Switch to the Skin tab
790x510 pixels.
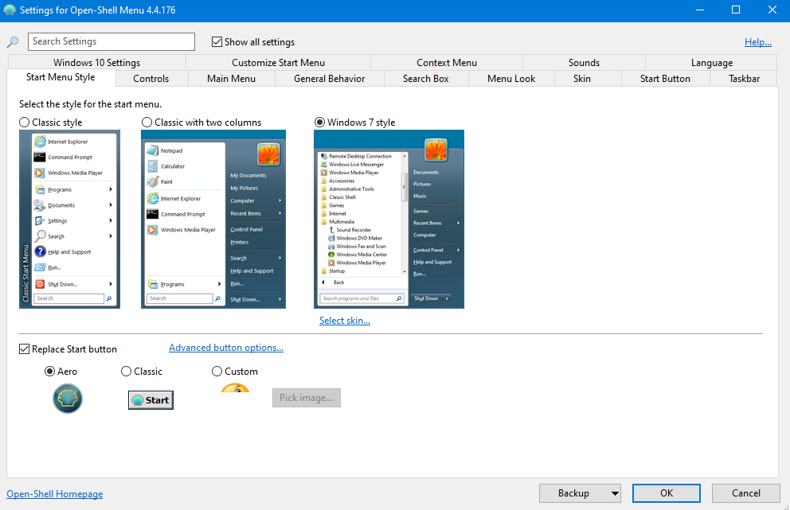[581, 79]
